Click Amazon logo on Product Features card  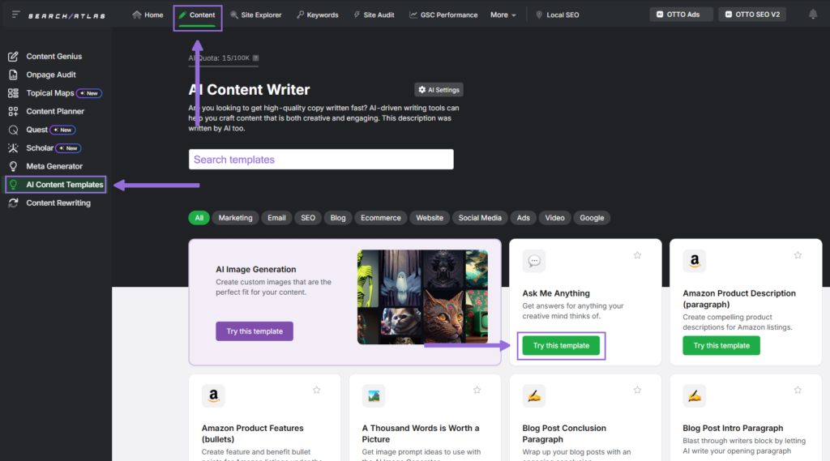coord(213,395)
